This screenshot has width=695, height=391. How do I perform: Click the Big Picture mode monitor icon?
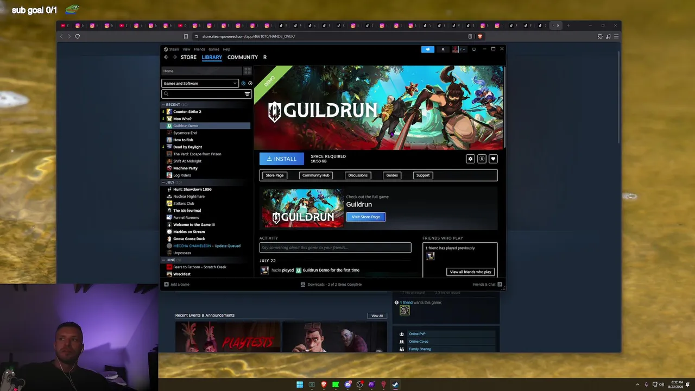coord(473,49)
